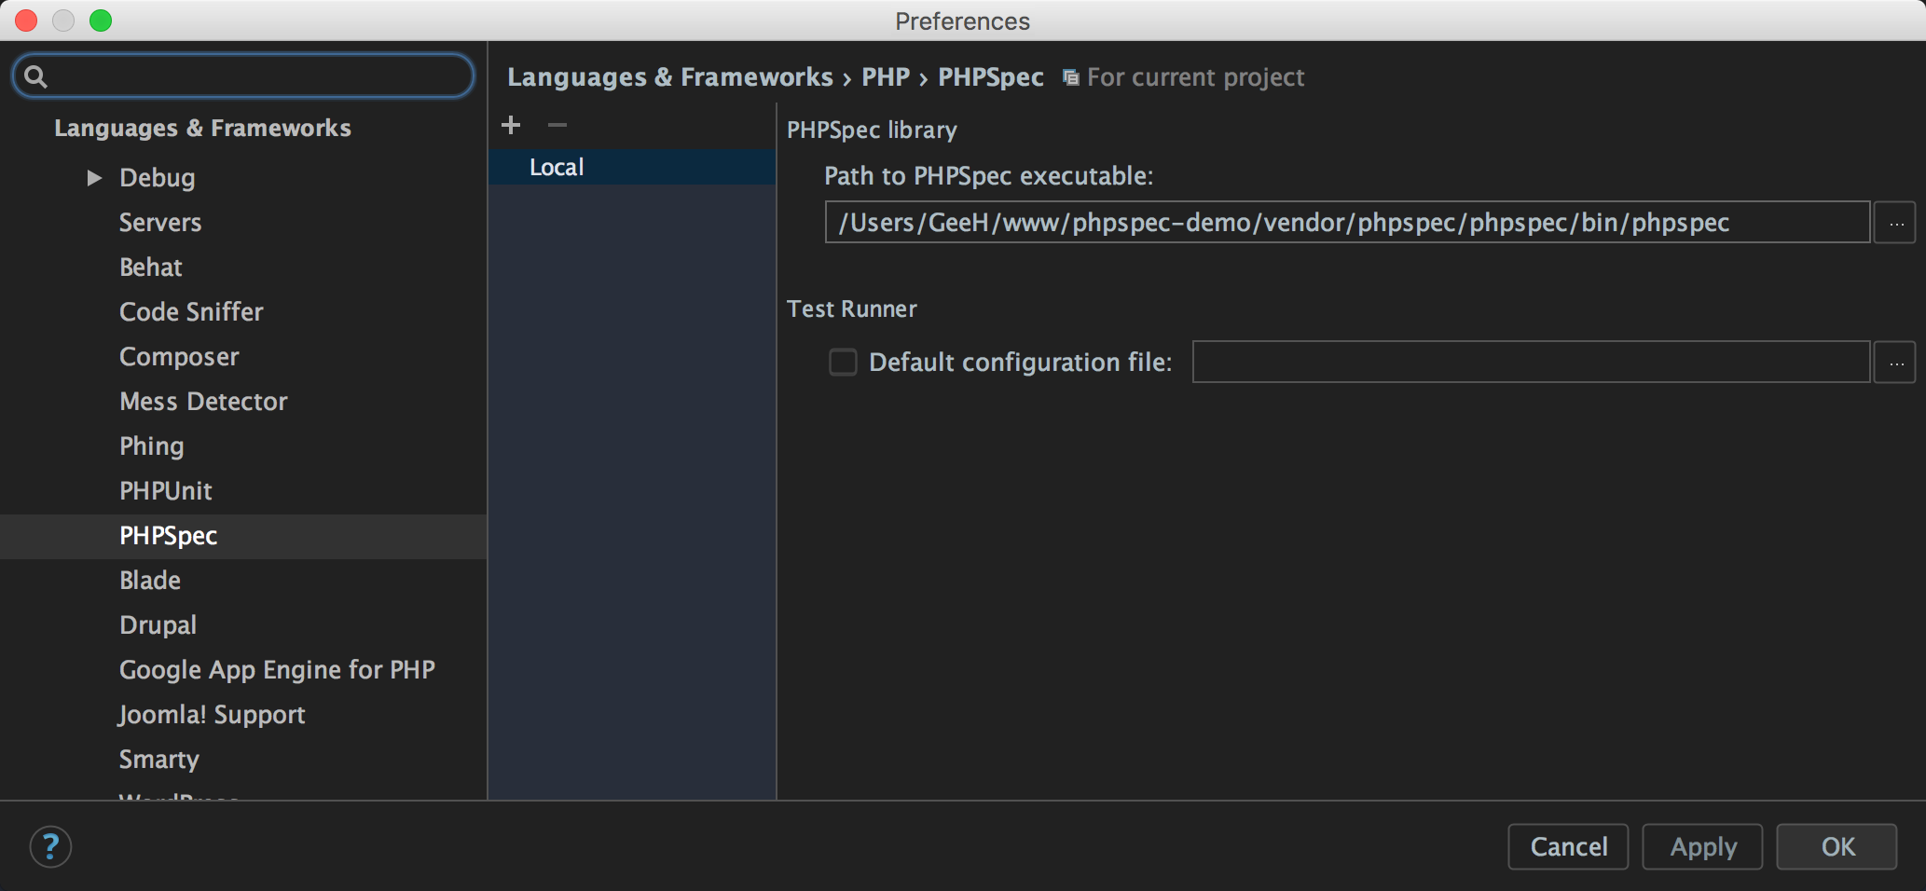Open Servers settings page
This screenshot has height=891, width=1926.
[160, 222]
